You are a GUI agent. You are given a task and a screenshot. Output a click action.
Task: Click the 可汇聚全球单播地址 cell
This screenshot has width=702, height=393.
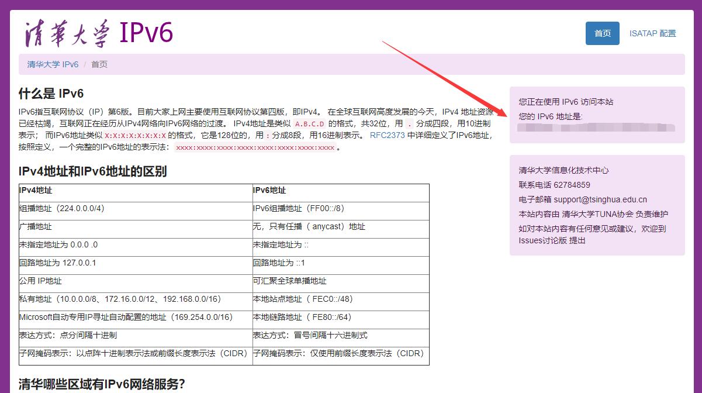pyautogui.click(x=341, y=283)
